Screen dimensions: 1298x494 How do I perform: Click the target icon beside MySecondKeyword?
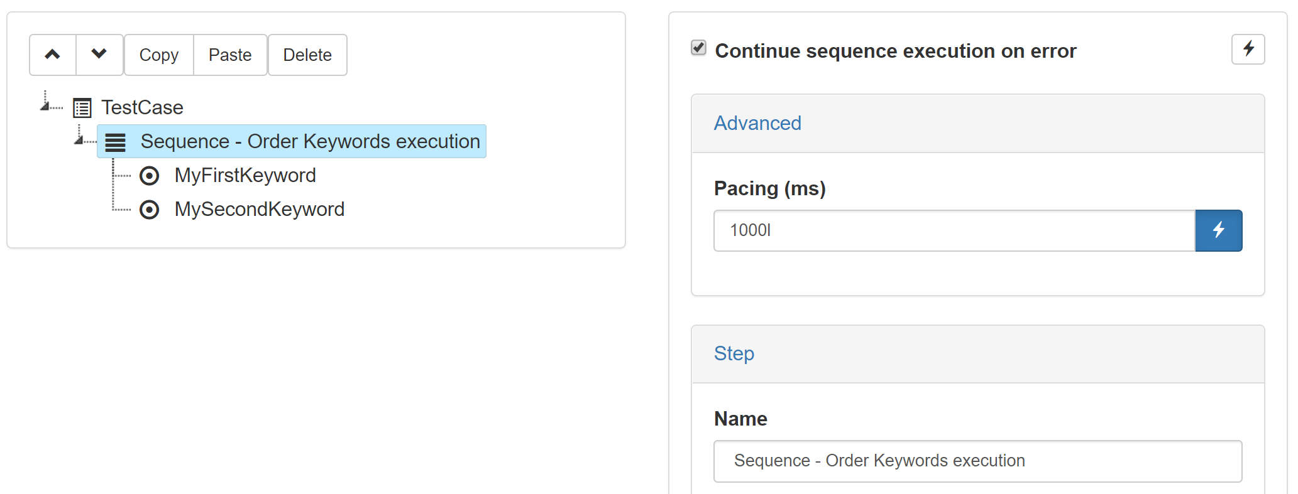pyautogui.click(x=150, y=210)
